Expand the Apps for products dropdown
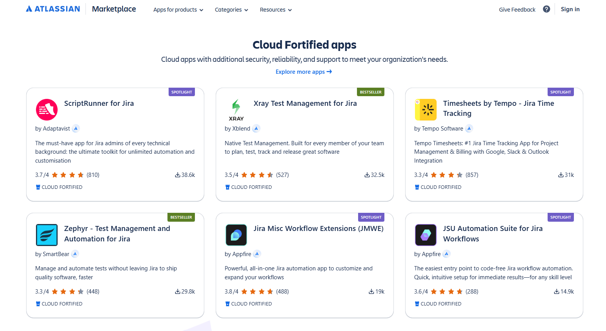The image size is (606, 331). 178,10
